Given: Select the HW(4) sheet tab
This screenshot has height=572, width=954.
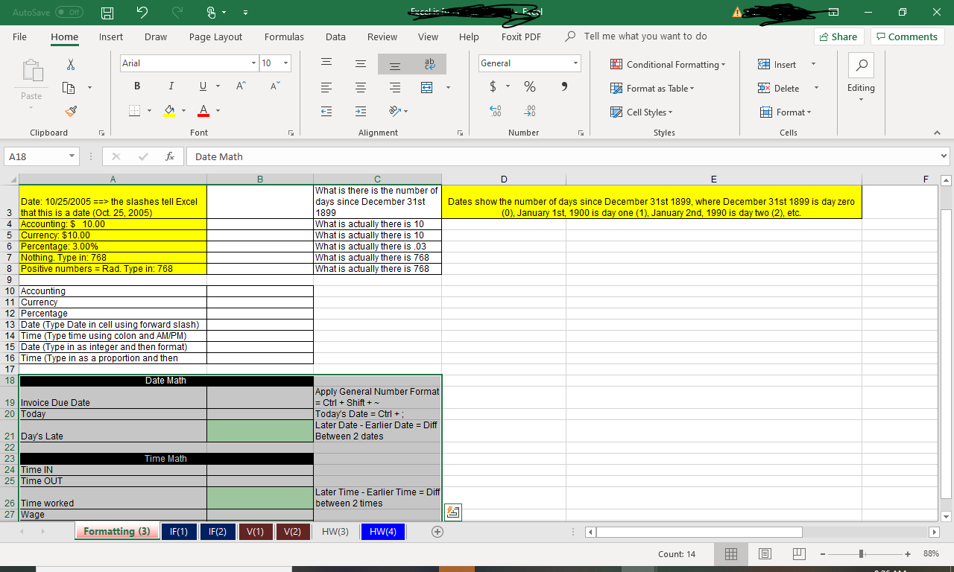Looking at the screenshot, I should click(x=382, y=531).
